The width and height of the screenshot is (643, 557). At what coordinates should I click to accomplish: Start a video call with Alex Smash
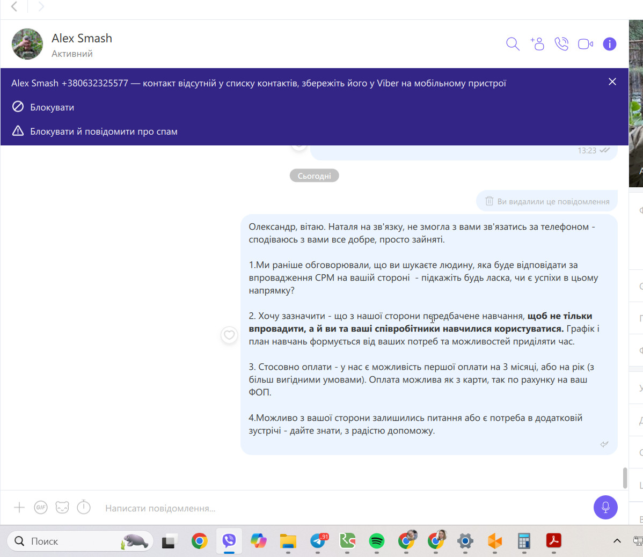tap(586, 44)
